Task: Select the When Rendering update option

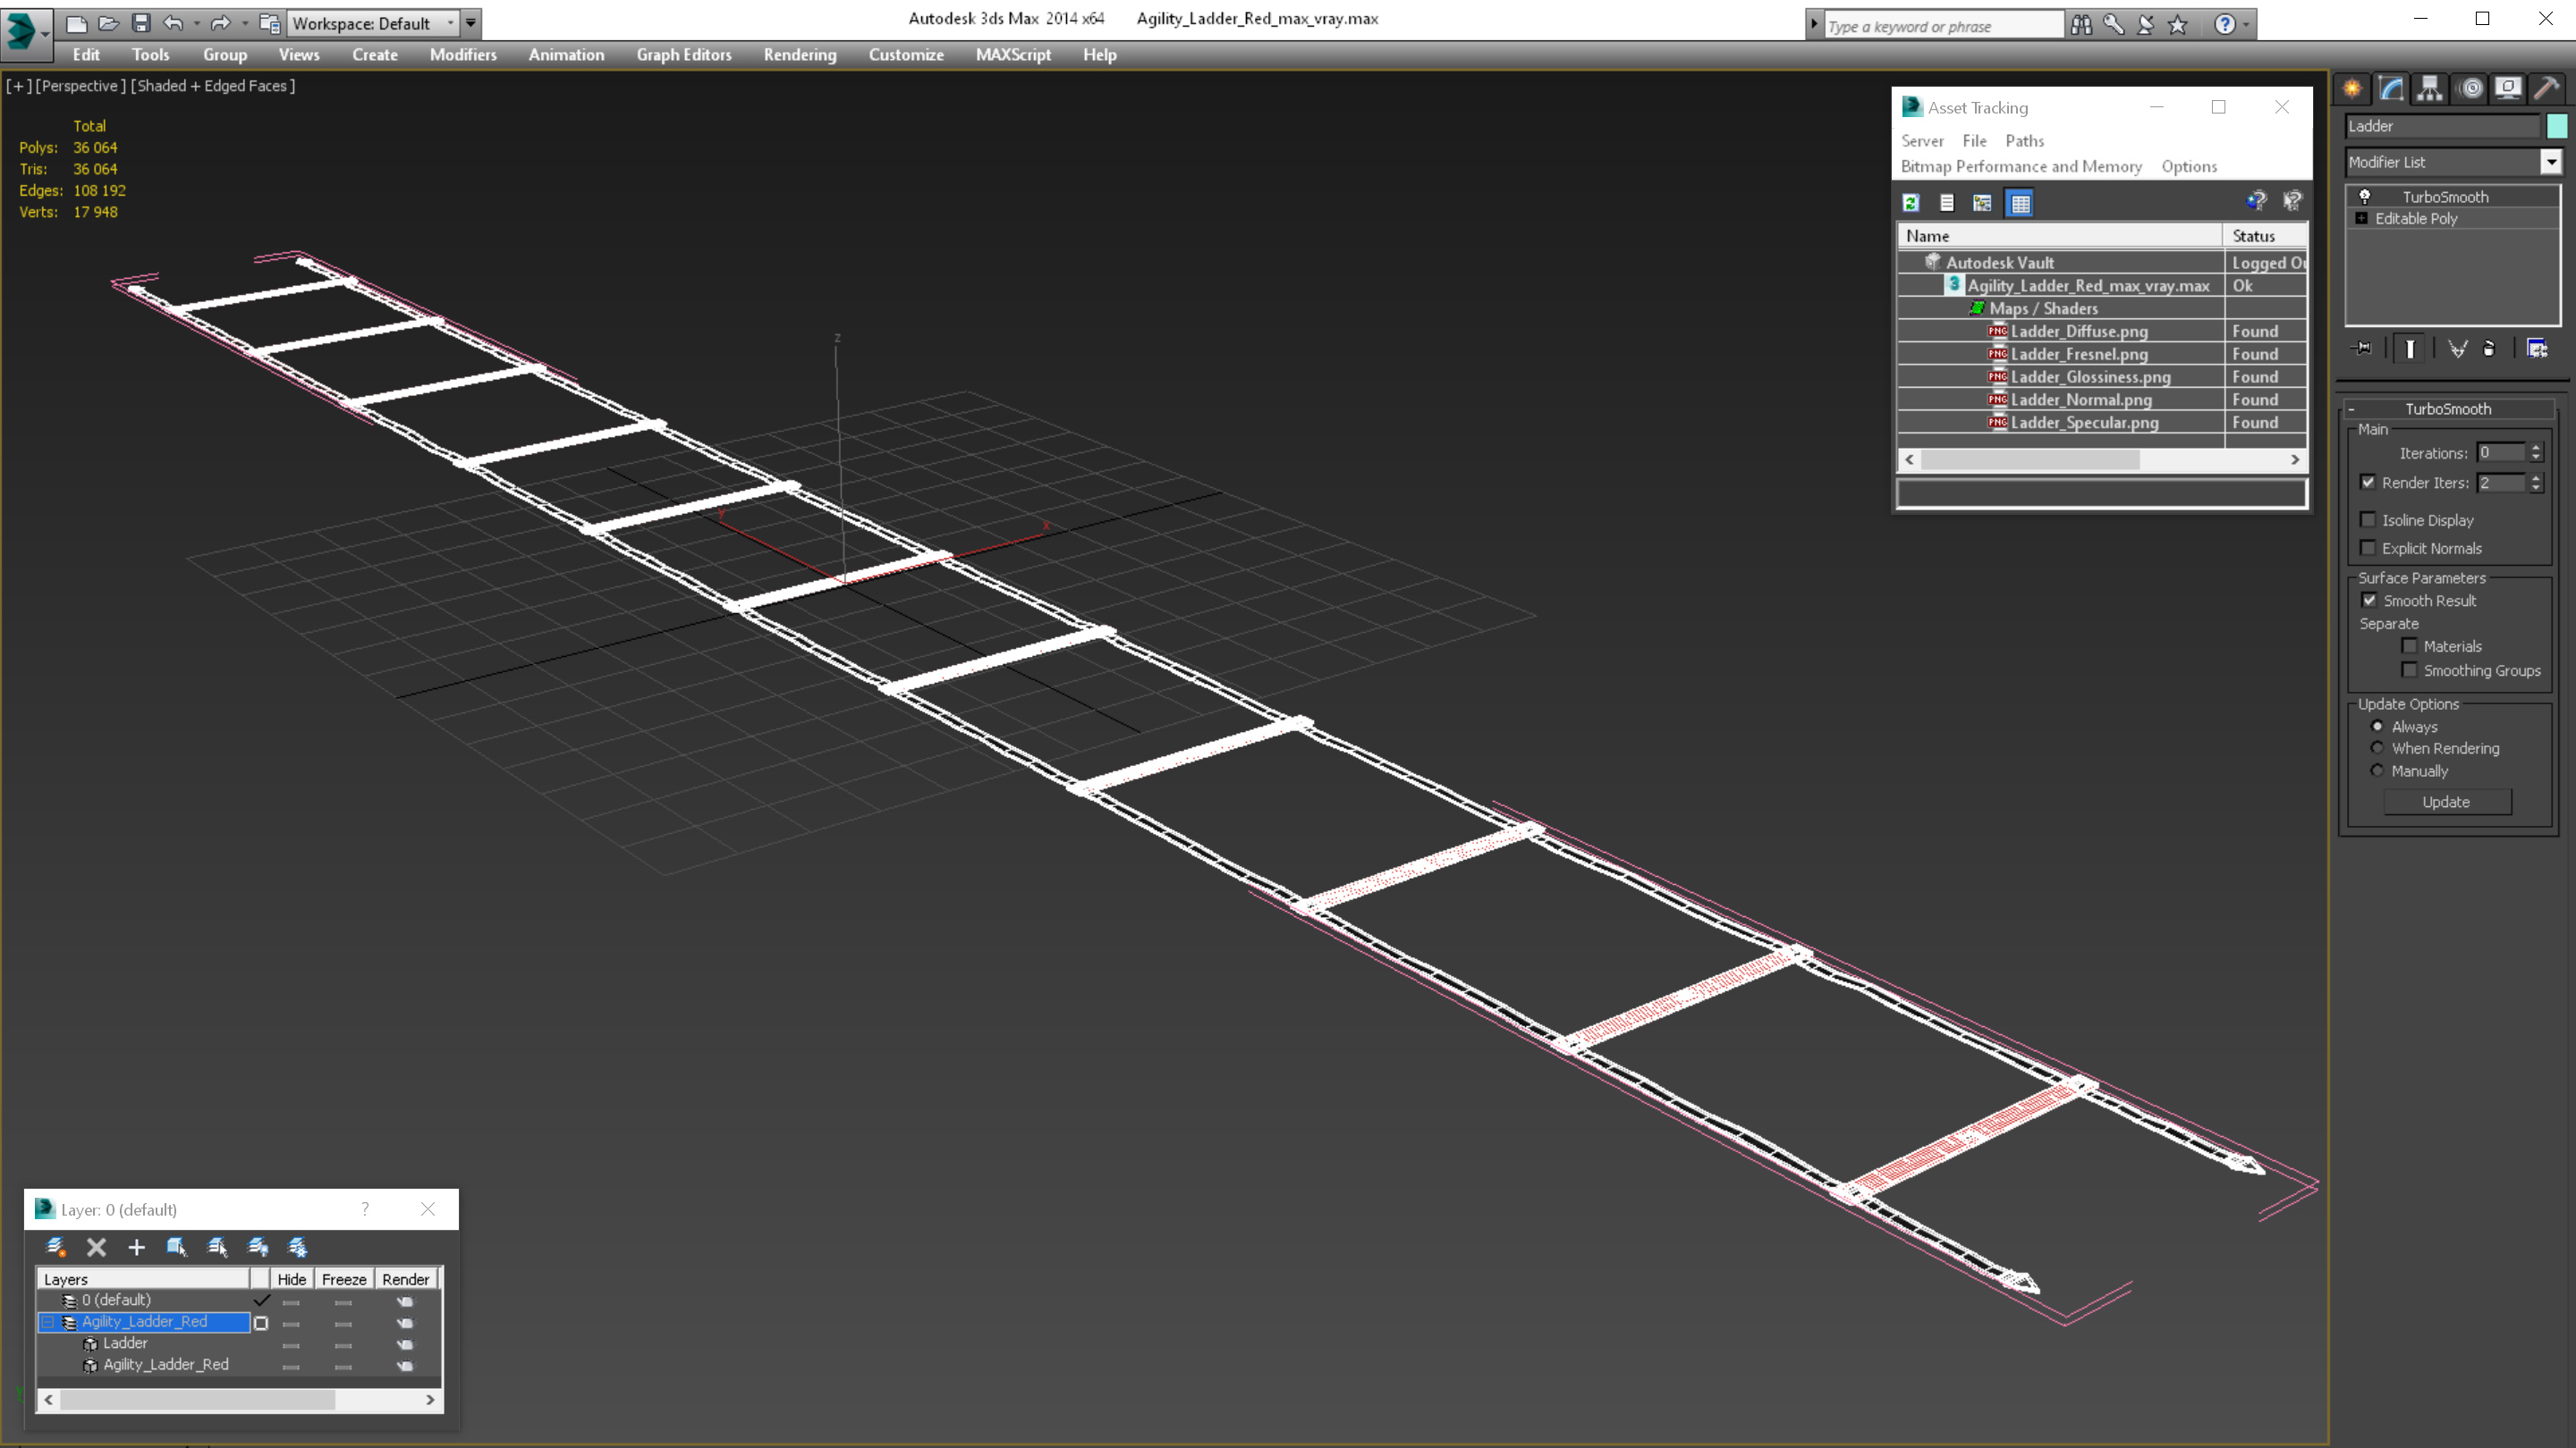Action: pyautogui.click(x=2378, y=748)
